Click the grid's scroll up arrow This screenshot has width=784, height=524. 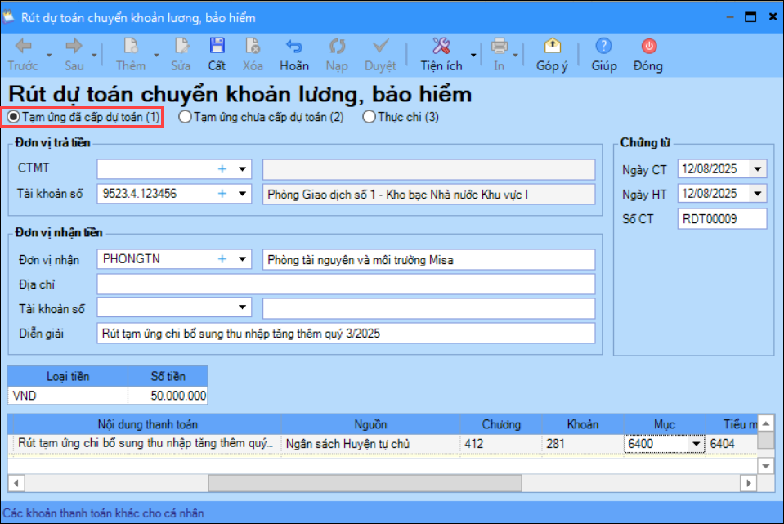[765, 423]
